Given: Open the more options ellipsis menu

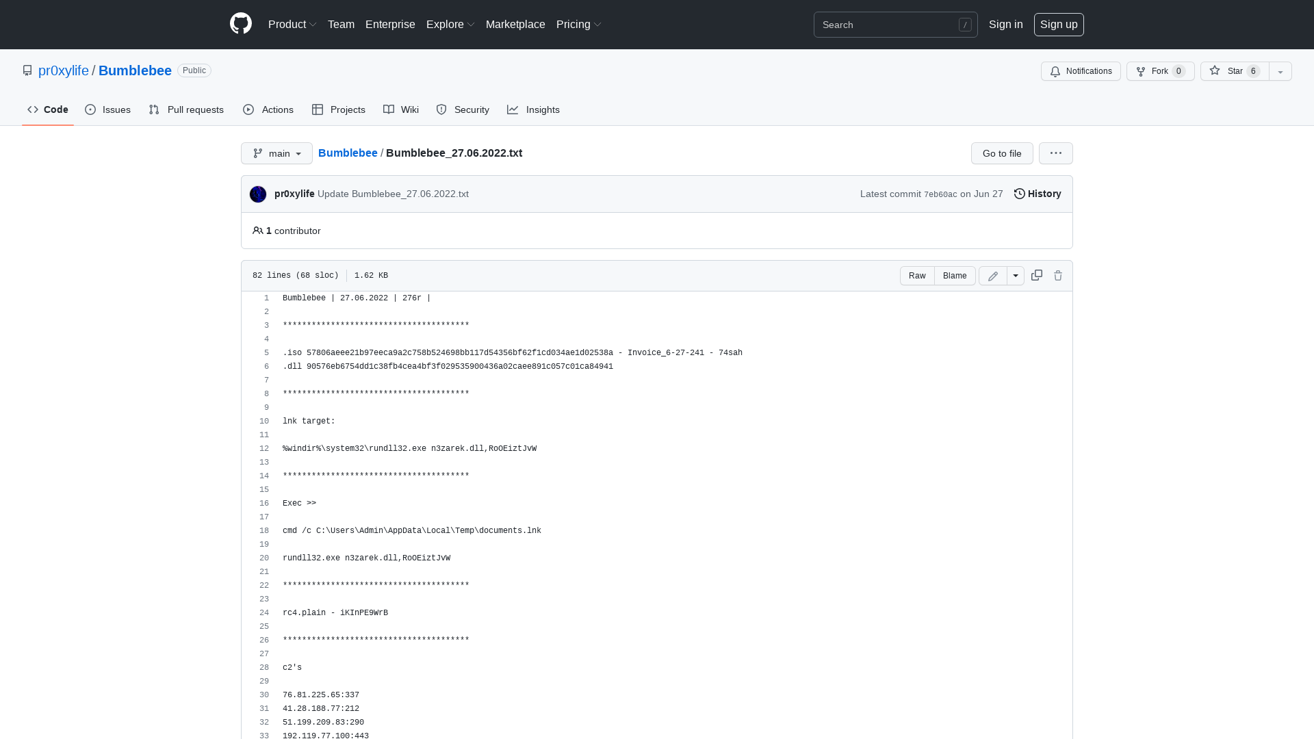Looking at the screenshot, I should pyautogui.click(x=1055, y=153).
